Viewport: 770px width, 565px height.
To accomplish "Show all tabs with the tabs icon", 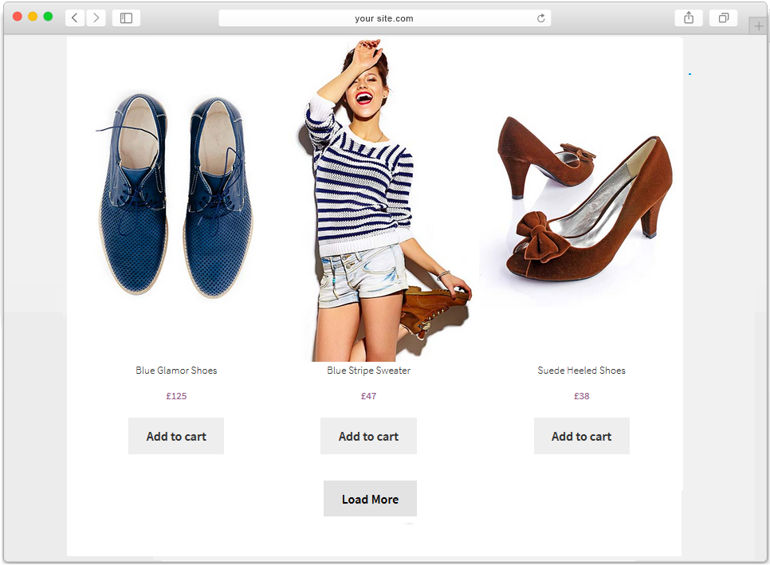I will 723,18.
